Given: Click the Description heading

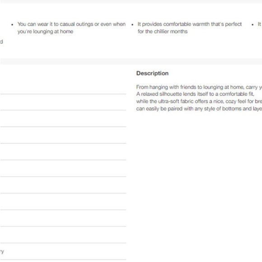Looking at the screenshot, I should coord(152,73).
